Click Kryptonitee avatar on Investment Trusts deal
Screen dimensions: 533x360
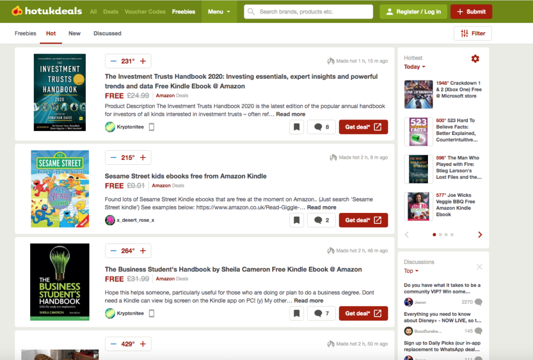click(x=110, y=127)
